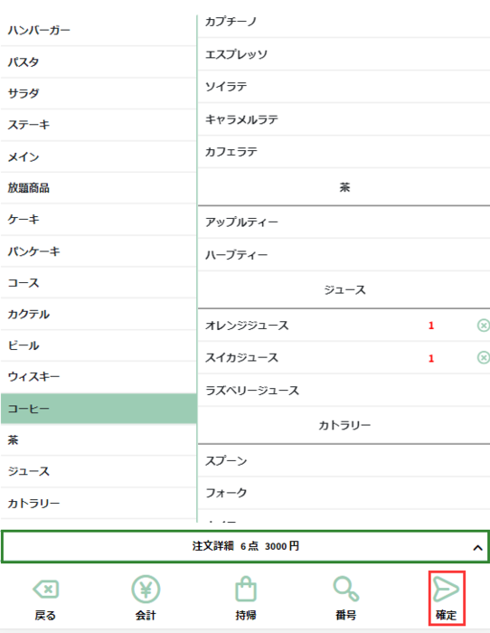This screenshot has height=633, width=490.
Task: Expand 注文詳細 chevron arrow
Action: point(478,548)
